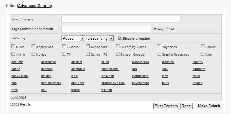The width and height of the screenshot is (231, 114).
Task: Click the progressive.rock tag link
Action: click(113, 83)
